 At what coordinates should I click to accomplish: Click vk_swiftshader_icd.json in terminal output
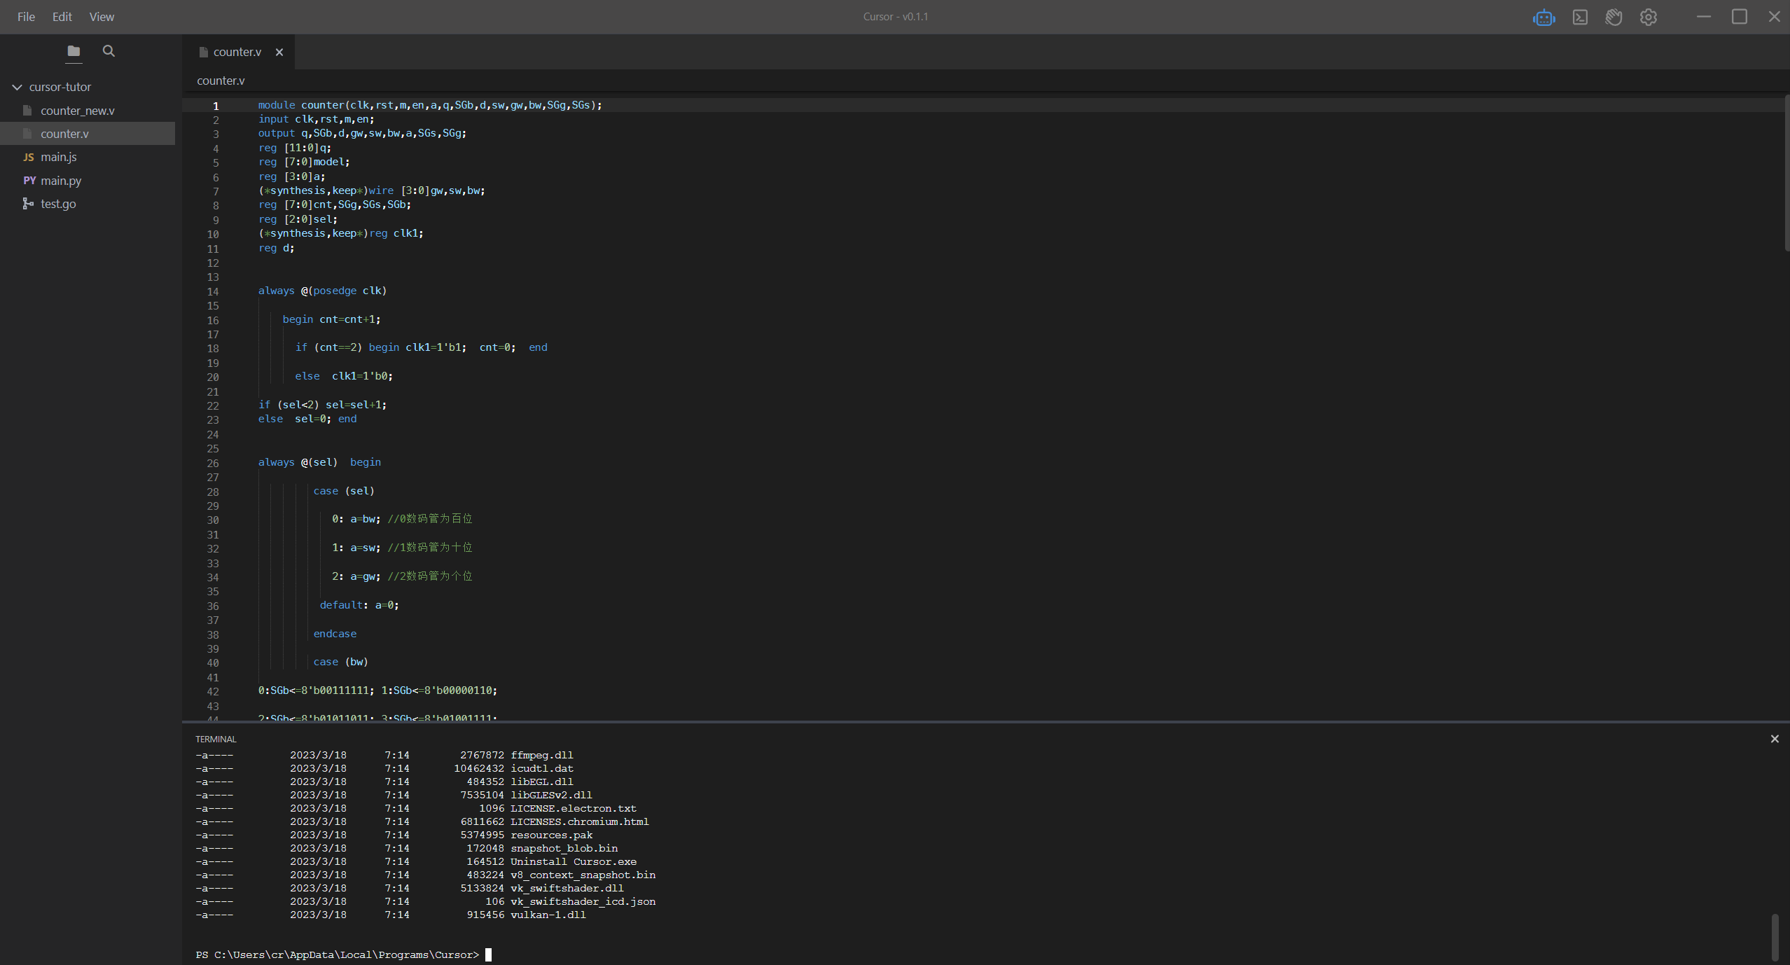click(x=583, y=901)
